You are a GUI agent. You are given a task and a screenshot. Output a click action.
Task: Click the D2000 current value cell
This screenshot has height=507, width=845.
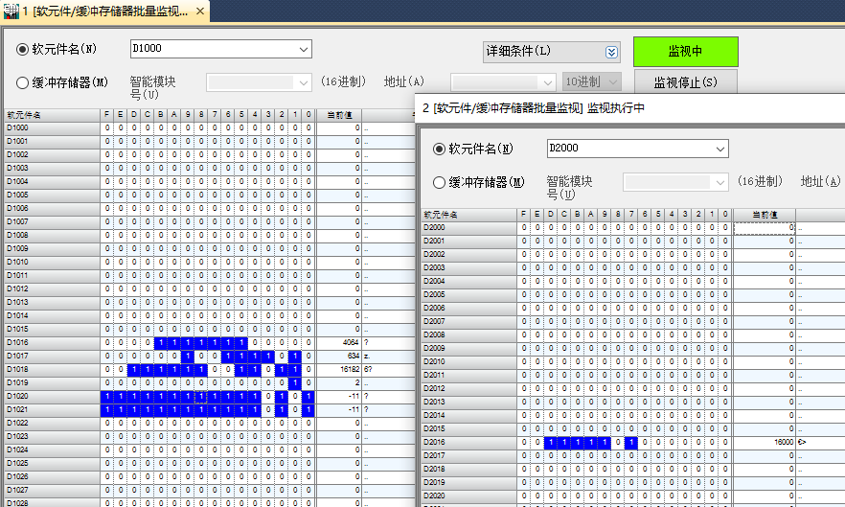(765, 227)
